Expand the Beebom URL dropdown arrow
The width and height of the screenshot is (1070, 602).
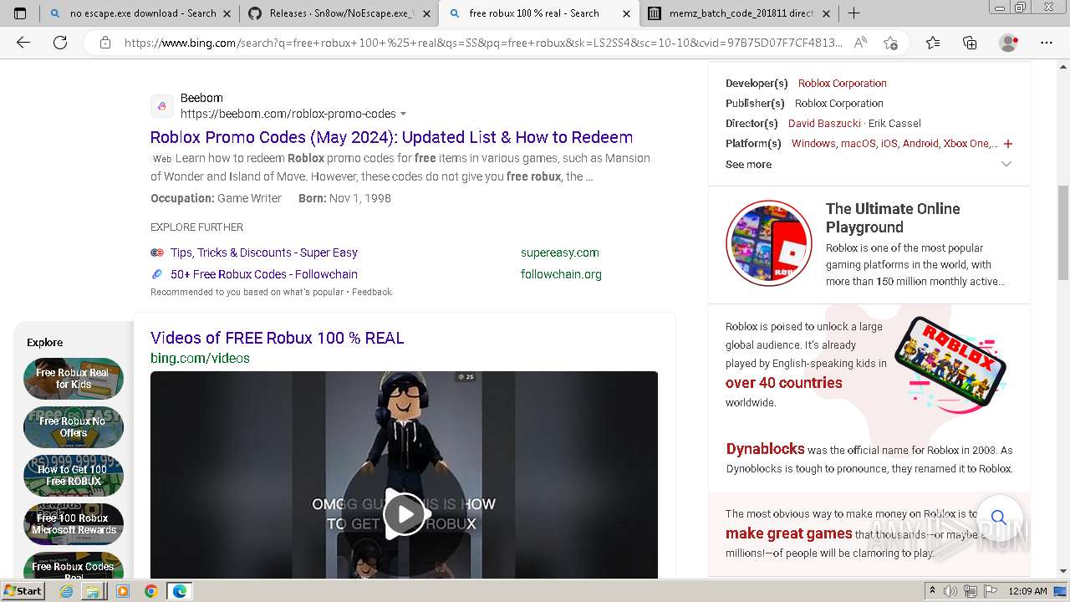(403, 115)
